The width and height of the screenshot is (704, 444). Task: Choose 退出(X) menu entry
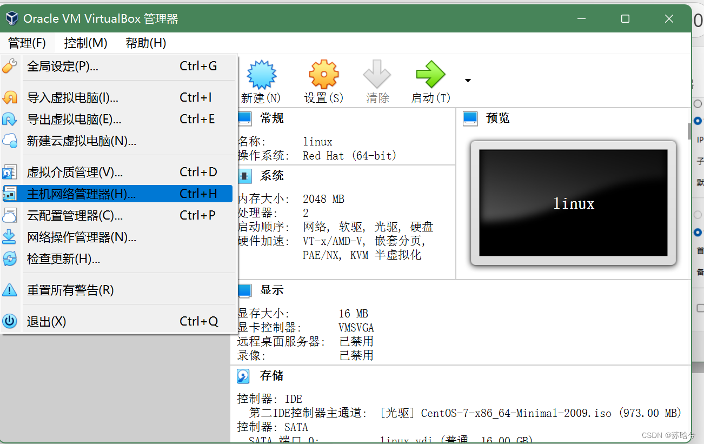[x=117, y=321]
